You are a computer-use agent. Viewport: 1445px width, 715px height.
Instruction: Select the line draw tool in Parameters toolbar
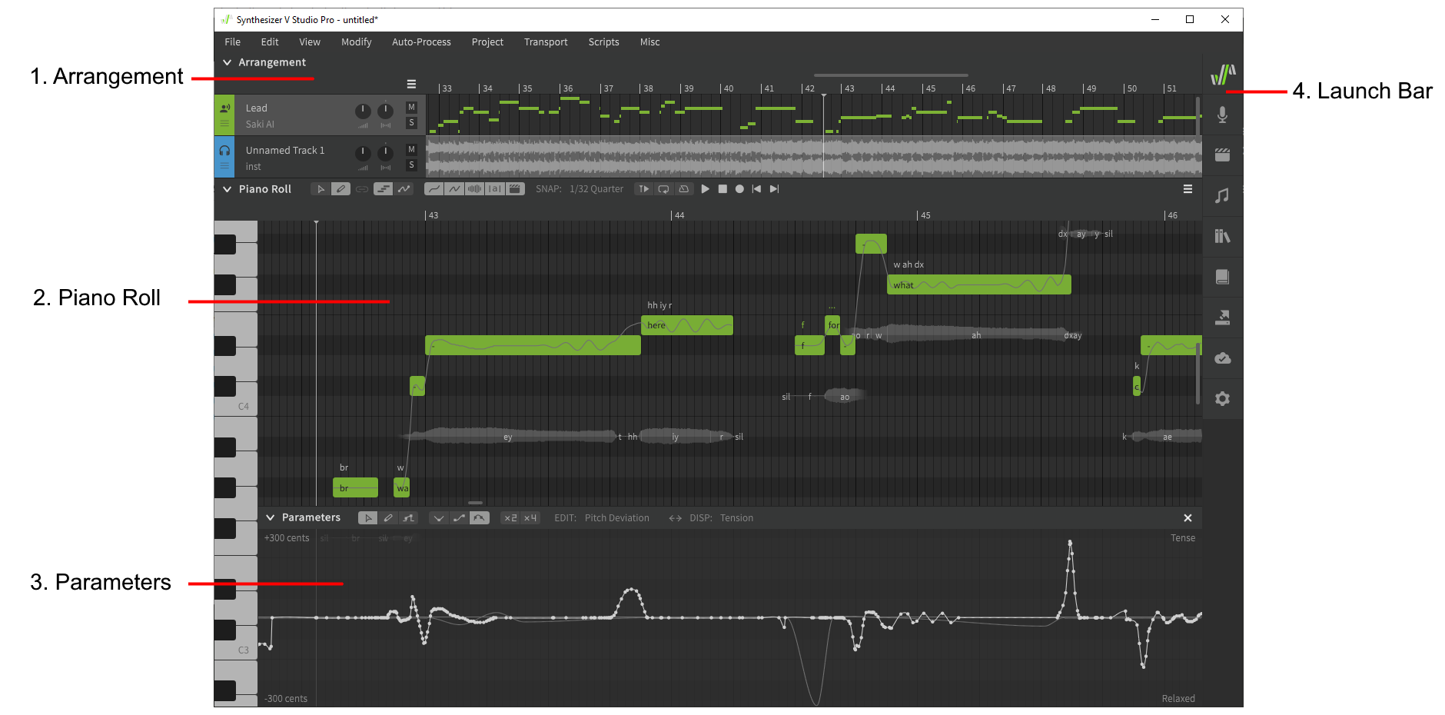coord(408,518)
